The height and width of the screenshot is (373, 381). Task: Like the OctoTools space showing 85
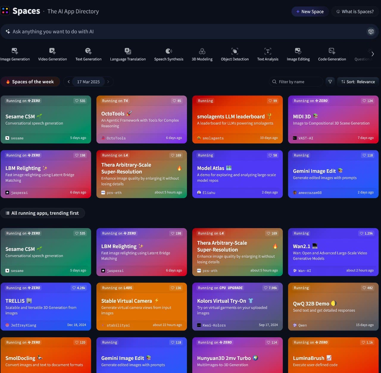[x=177, y=101]
